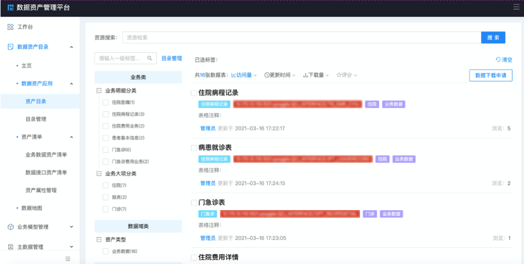The height and width of the screenshot is (264, 524).
Task: Collapse the 业务大项分类 tree node
Action: pyautogui.click(x=99, y=174)
